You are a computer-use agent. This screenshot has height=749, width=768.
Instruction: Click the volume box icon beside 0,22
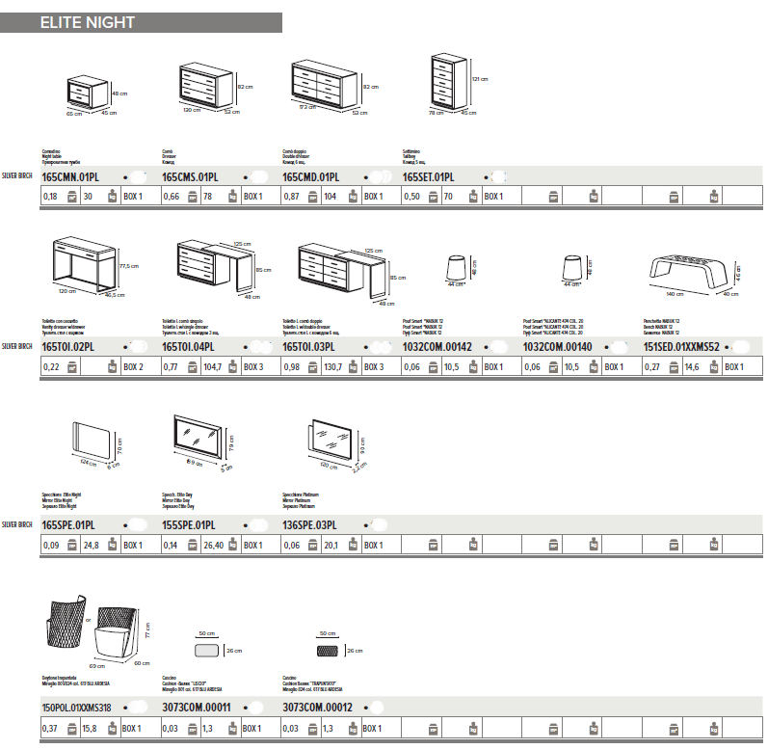[x=72, y=367]
